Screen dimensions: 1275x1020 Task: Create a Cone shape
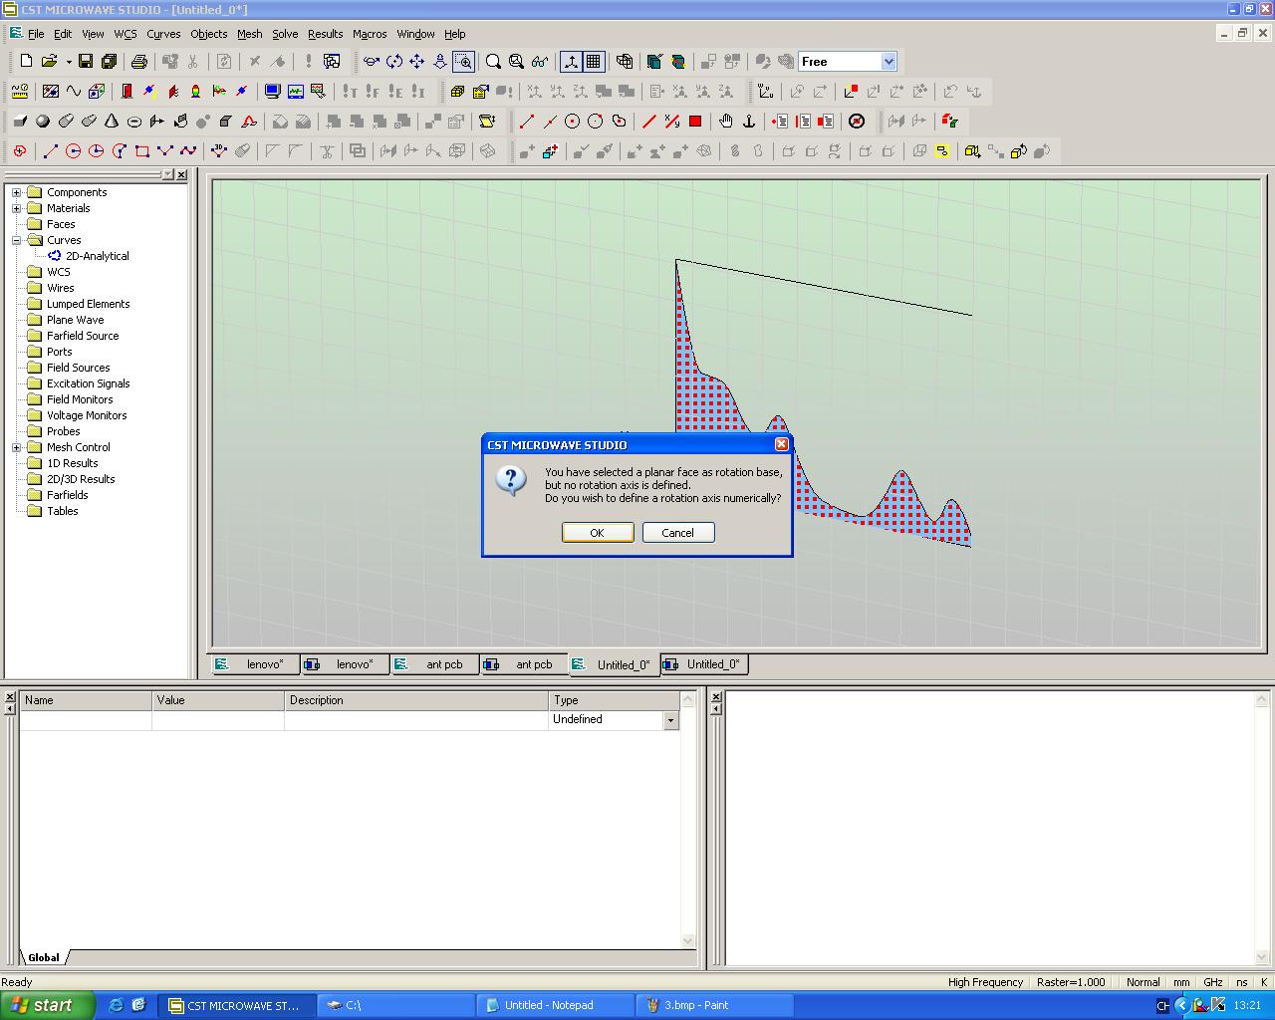112,122
